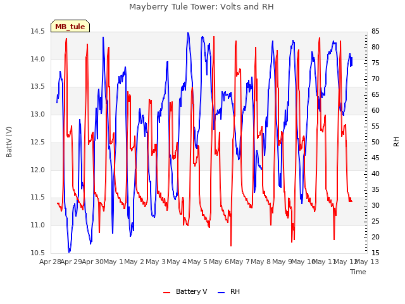
Task: Click the 45 right axis tick label
Action: tap(375, 158)
